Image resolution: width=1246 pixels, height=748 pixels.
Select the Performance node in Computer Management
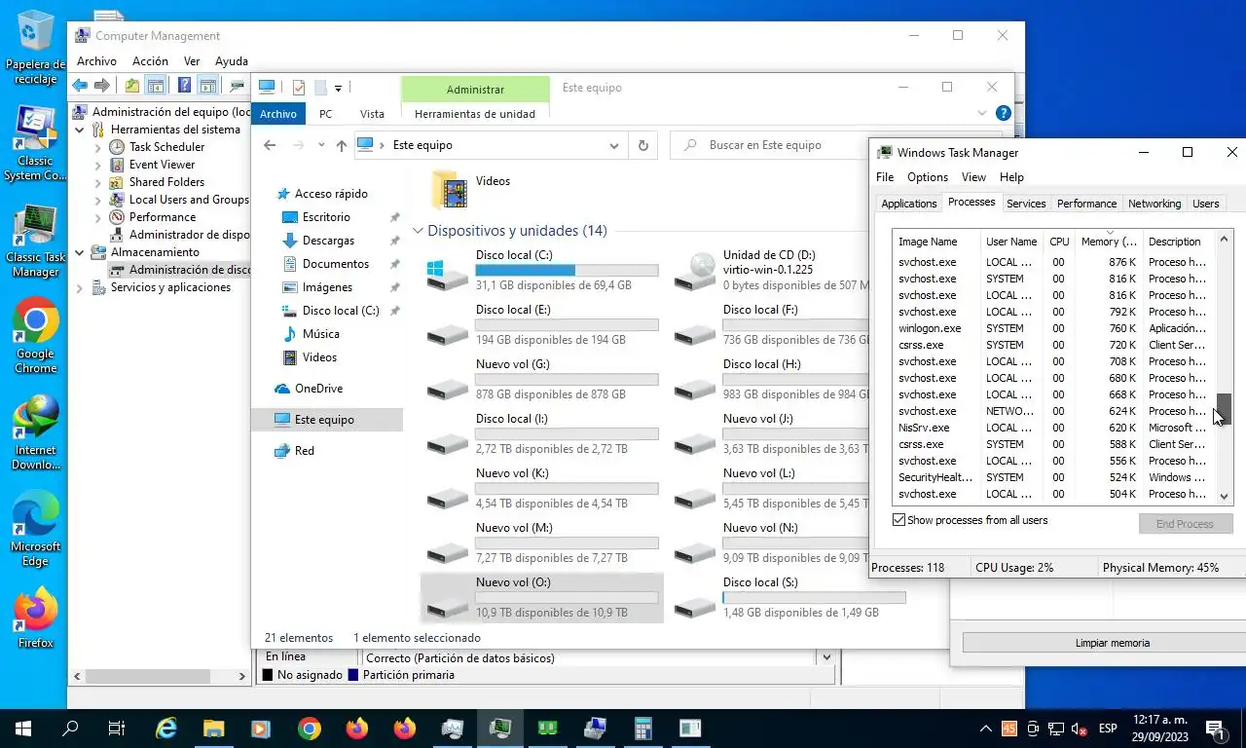162,217
